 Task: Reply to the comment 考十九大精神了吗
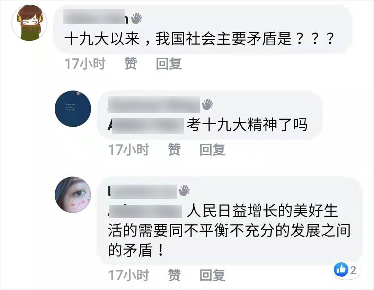pyautogui.click(x=212, y=150)
